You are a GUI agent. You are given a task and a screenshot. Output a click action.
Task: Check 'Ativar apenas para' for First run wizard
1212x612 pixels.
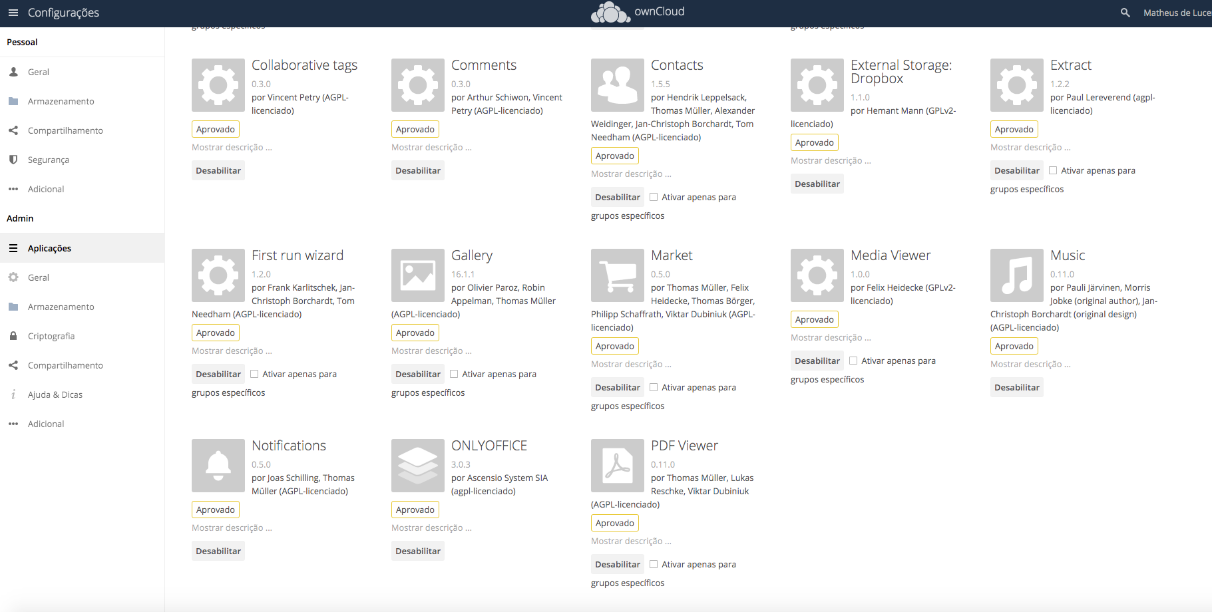pyautogui.click(x=254, y=374)
